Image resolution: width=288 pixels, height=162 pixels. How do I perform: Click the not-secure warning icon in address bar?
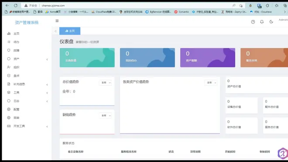(26, 6)
